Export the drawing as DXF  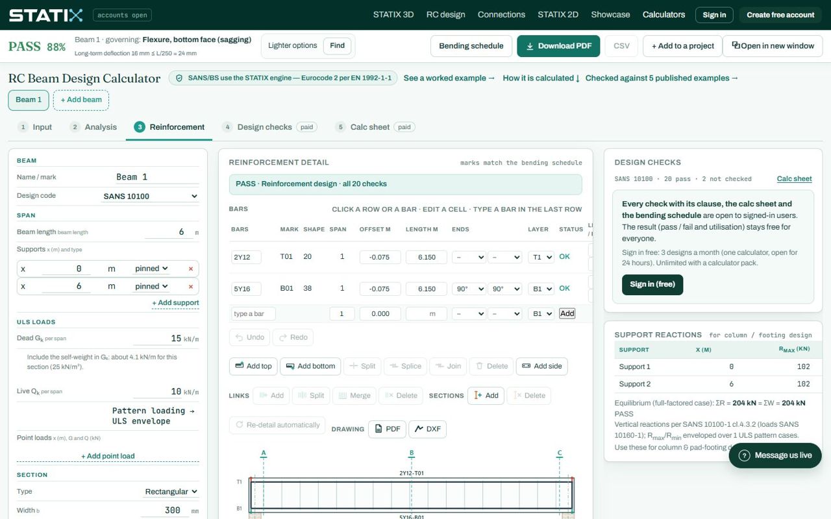tap(428, 429)
